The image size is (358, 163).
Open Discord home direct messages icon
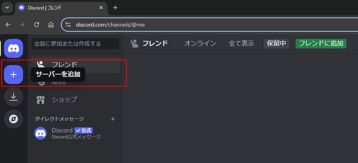[x=14, y=48]
